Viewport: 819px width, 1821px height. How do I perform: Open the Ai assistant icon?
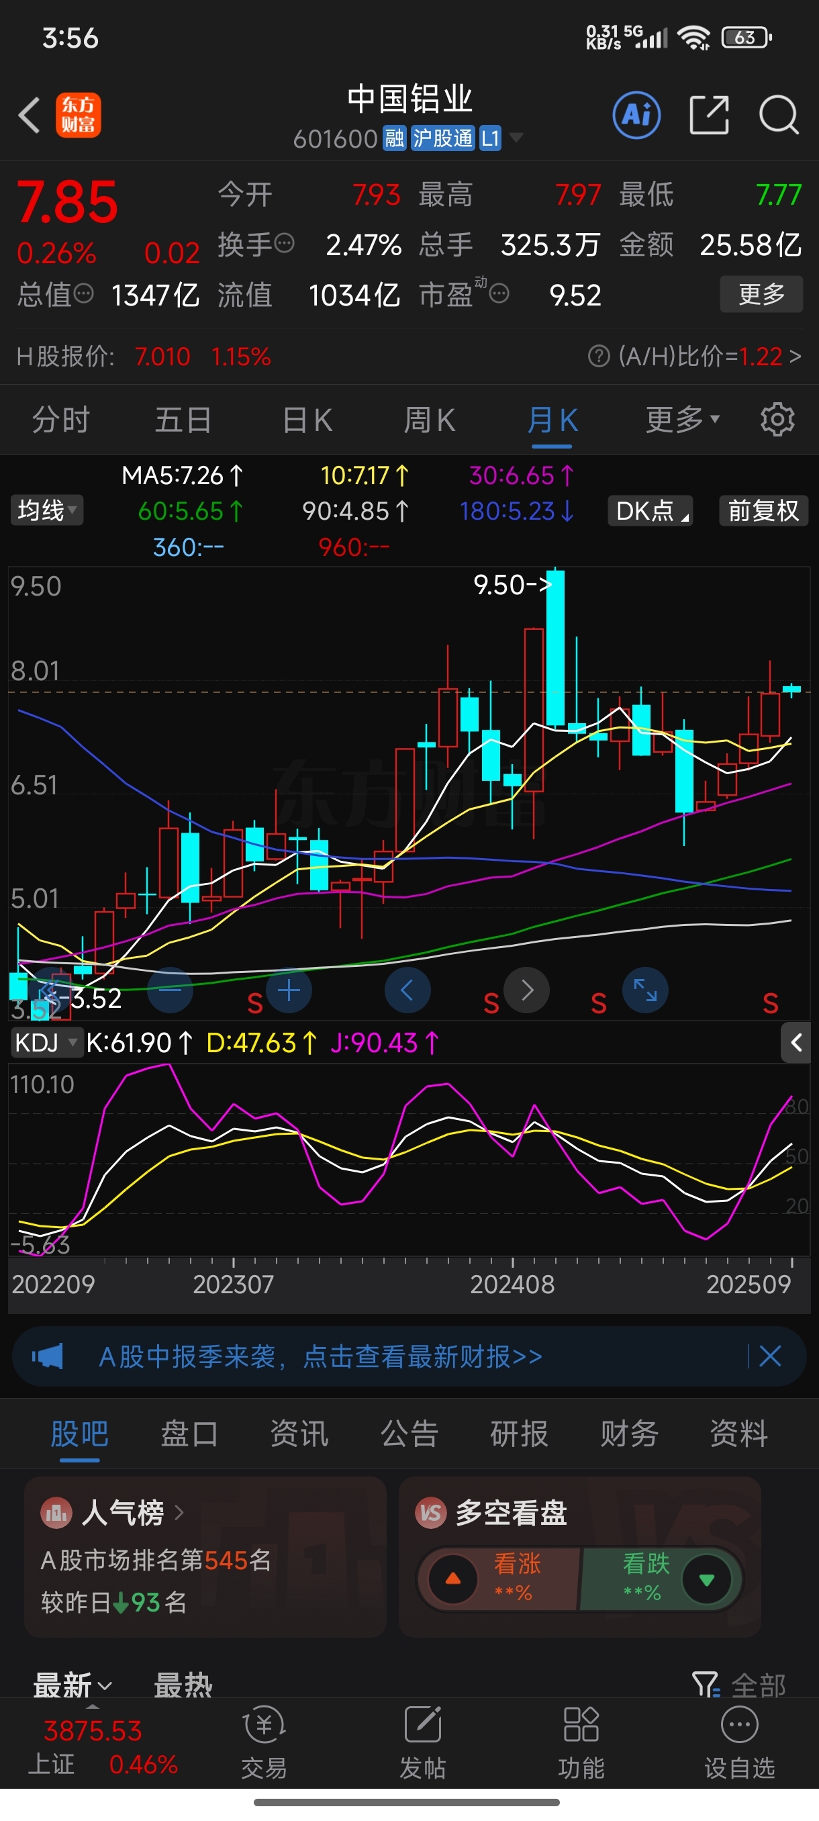pyautogui.click(x=636, y=115)
